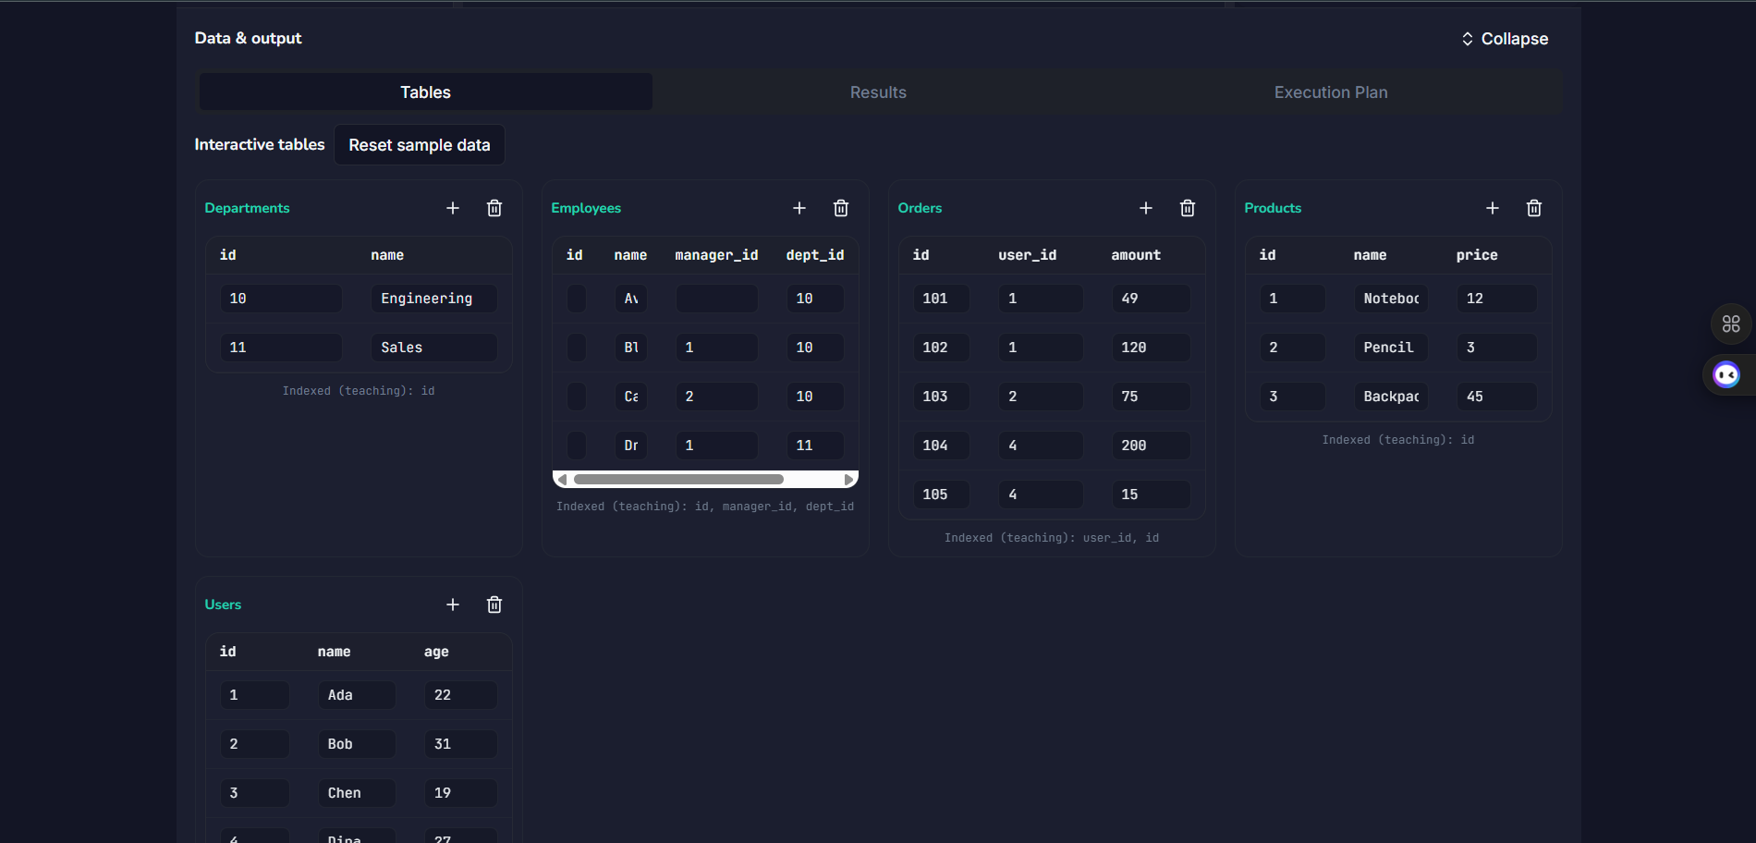Delete the Departments table via trash icon
Viewport: 1756px width, 843px height.
[x=494, y=208]
